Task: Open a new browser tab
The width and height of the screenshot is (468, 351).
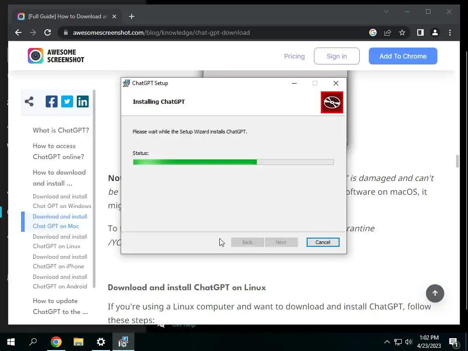Action: pos(132,16)
